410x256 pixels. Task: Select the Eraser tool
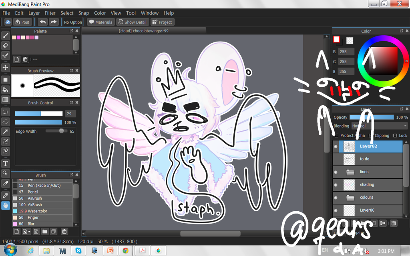click(x=6, y=46)
